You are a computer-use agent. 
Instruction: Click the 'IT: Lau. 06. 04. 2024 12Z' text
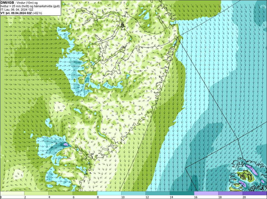coord(17,10)
